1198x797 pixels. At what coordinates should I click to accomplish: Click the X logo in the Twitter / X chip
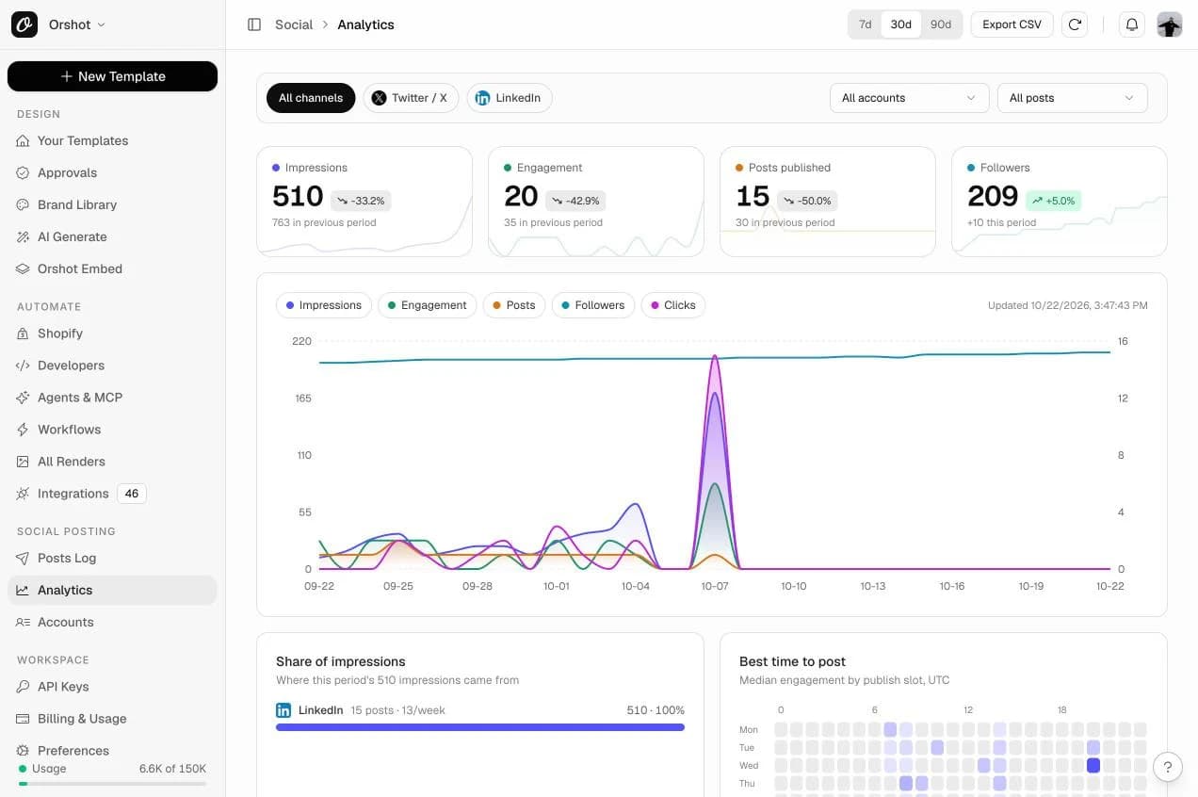(x=379, y=98)
